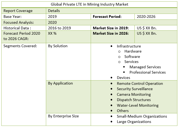Click the 'Market Size in 2019:' label
Viewport: 179px width, 128px height.
111,28
